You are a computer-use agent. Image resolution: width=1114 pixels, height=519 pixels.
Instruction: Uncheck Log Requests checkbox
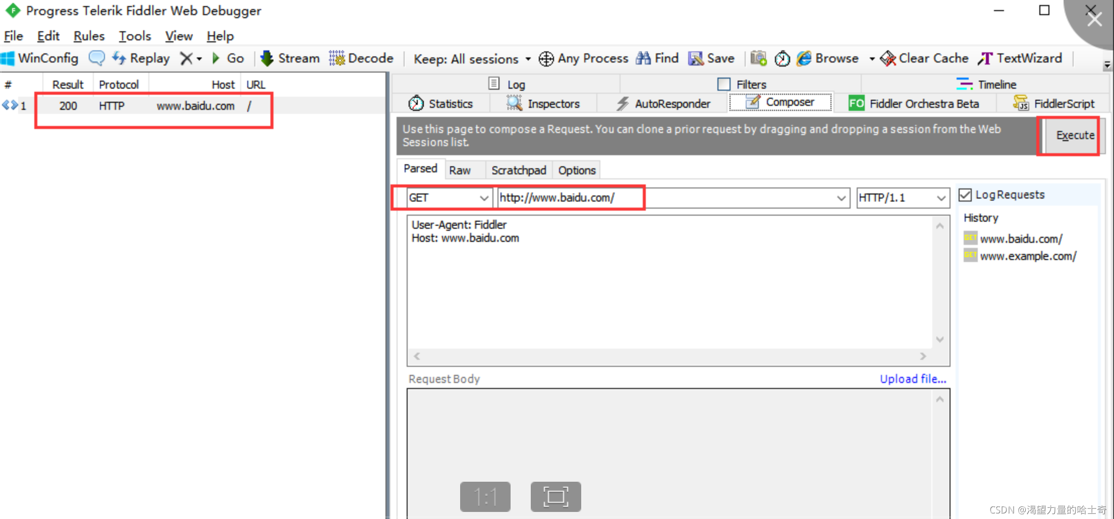965,195
